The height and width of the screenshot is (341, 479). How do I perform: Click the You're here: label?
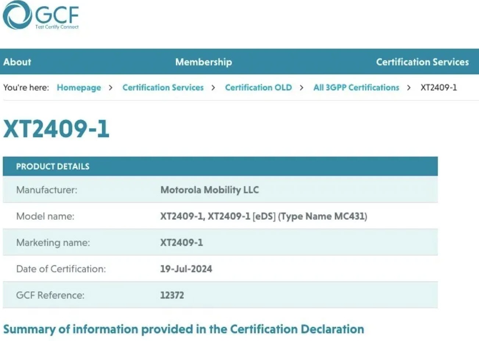click(x=26, y=87)
